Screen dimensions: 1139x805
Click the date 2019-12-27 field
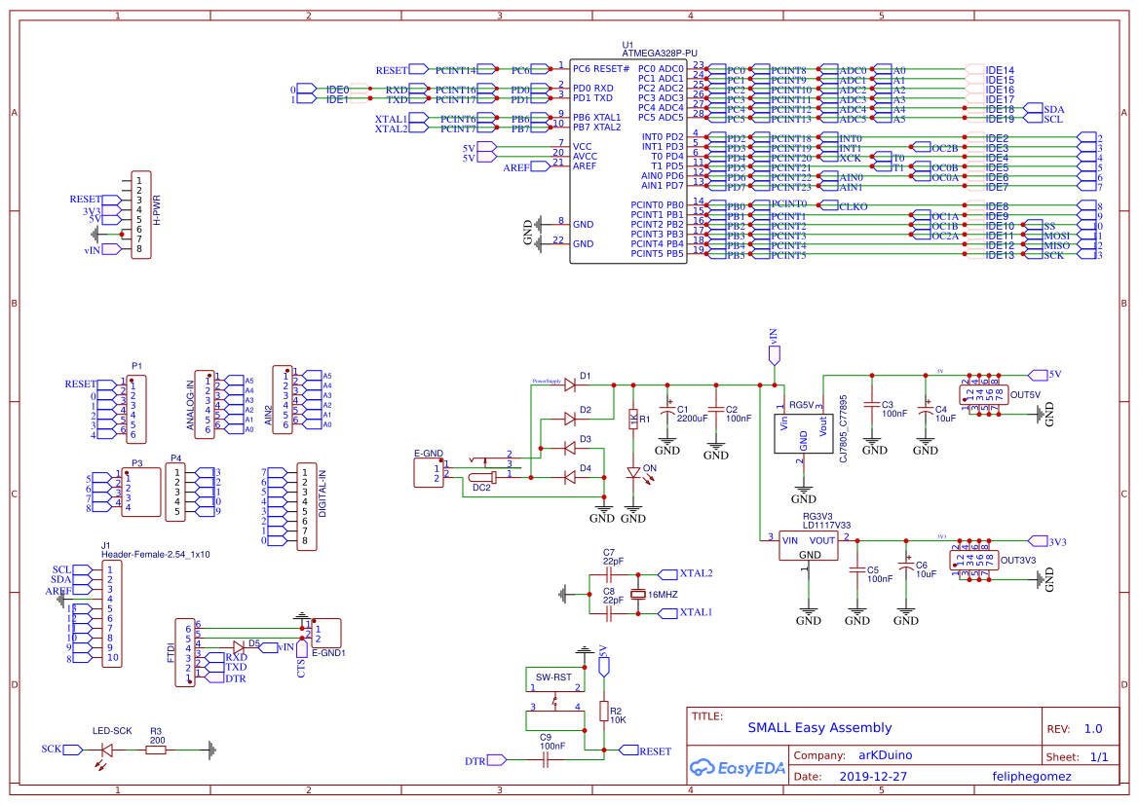coord(872,777)
